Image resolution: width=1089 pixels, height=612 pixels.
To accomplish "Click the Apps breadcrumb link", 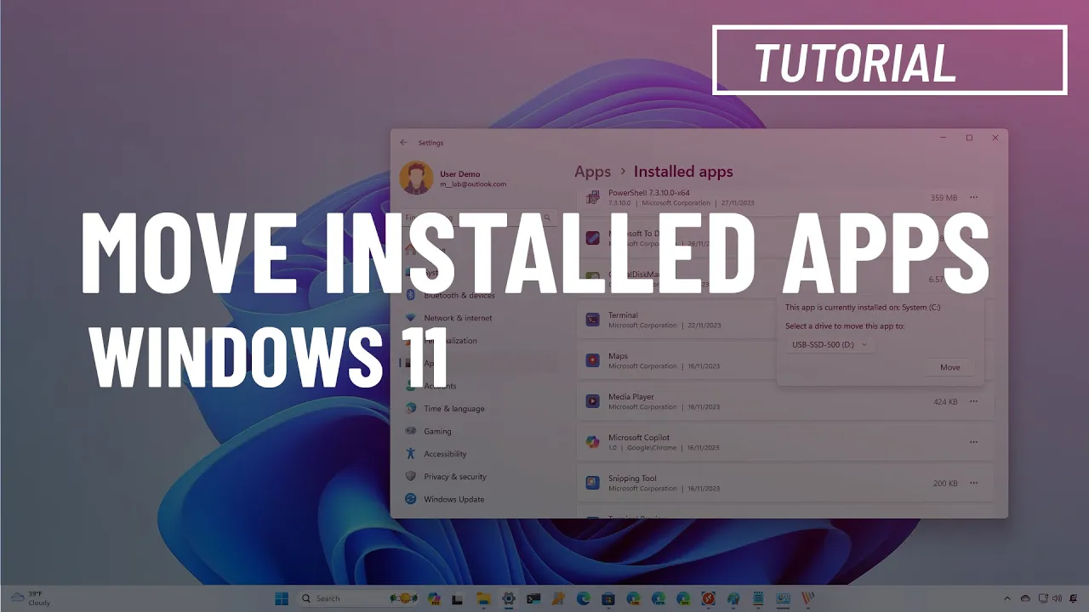I will tap(593, 172).
